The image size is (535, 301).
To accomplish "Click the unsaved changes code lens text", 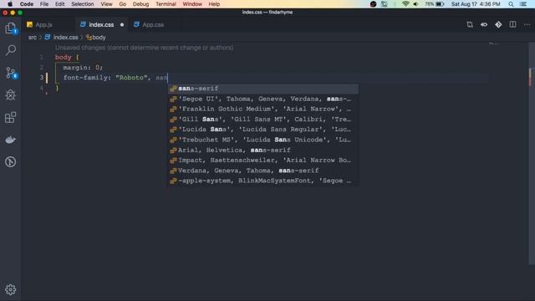I will pyautogui.click(x=144, y=48).
